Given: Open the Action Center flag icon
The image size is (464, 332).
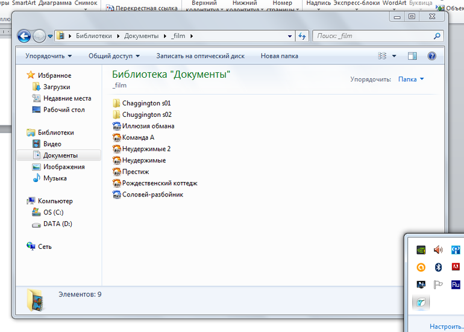Looking at the screenshot, I should point(438,284).
